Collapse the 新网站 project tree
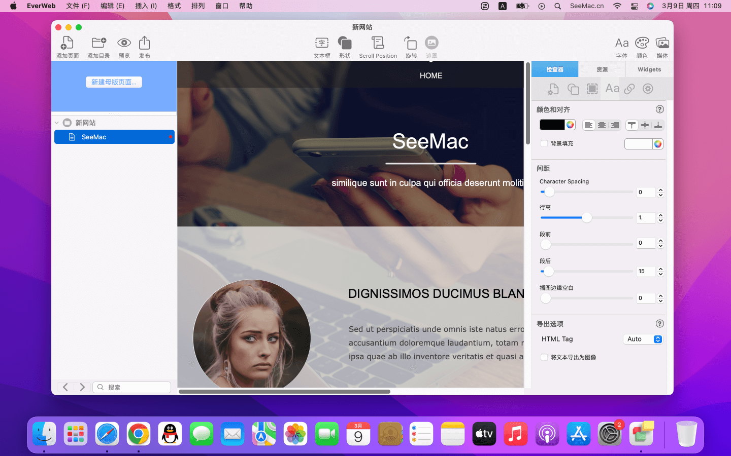 click(57, 123)
